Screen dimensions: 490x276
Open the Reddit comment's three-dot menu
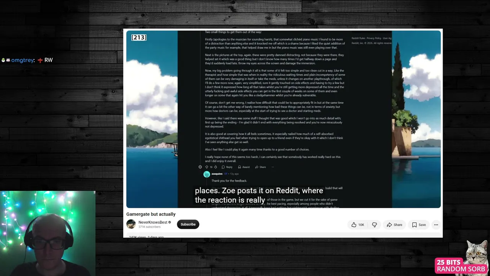pyautogui.click(x=273, y=167)
